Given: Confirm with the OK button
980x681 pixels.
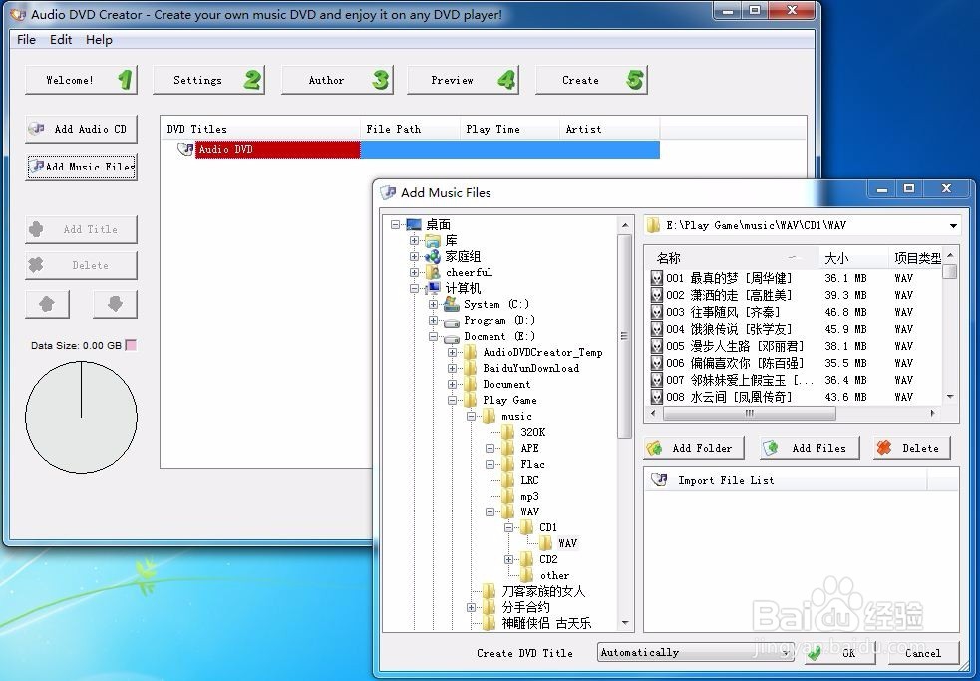Looking at the screenshot, I should pyautogui.click(x=840, y=653).
